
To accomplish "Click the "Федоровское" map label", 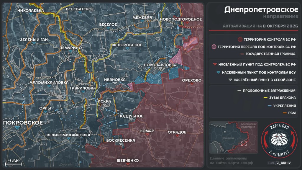I will click(x=127, y=45).
